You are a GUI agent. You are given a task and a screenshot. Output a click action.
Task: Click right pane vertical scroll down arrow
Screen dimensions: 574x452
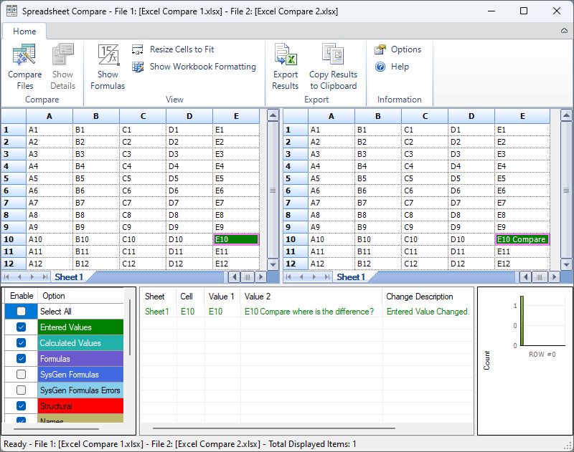coord(566,264)
